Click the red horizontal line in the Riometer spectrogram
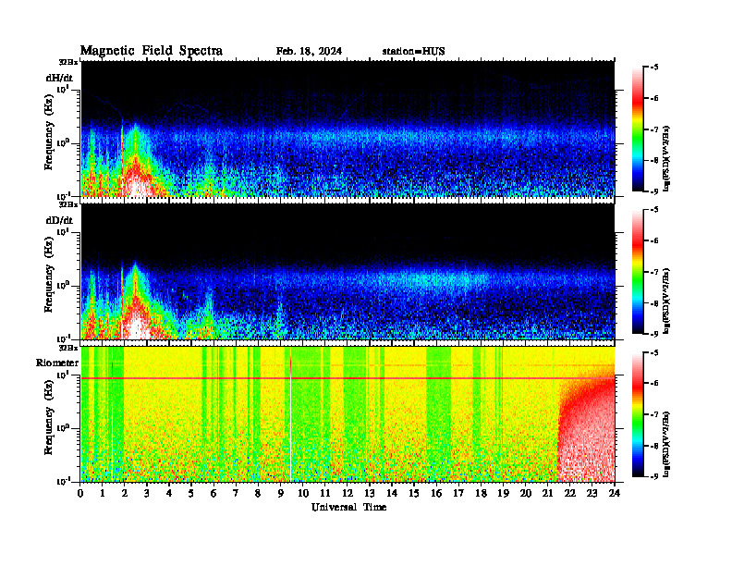 (348, 378)
